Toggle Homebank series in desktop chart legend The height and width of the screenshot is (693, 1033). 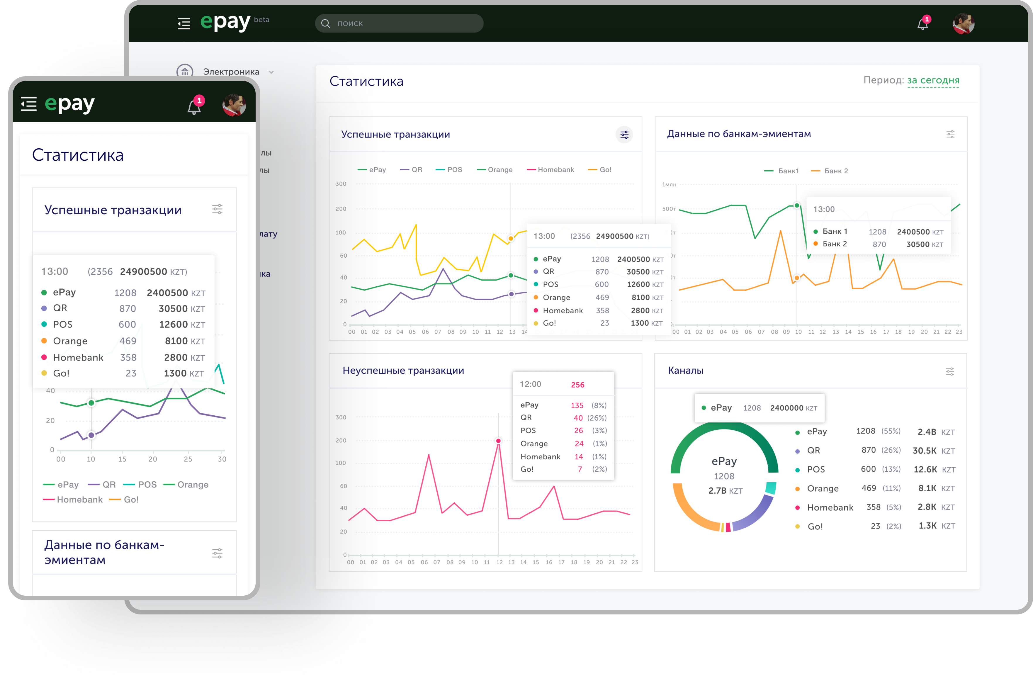point(551,170)
